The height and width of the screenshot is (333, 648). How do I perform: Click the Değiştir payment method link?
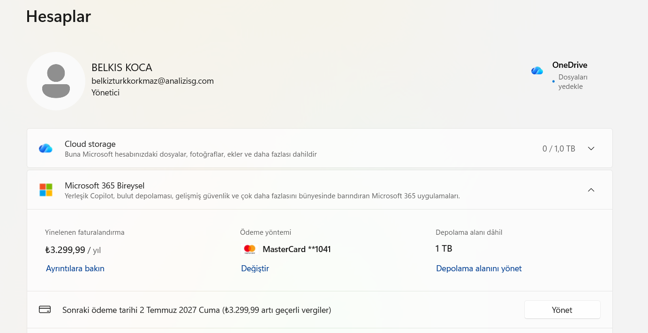pyautogui.click(x=255, y=268)
